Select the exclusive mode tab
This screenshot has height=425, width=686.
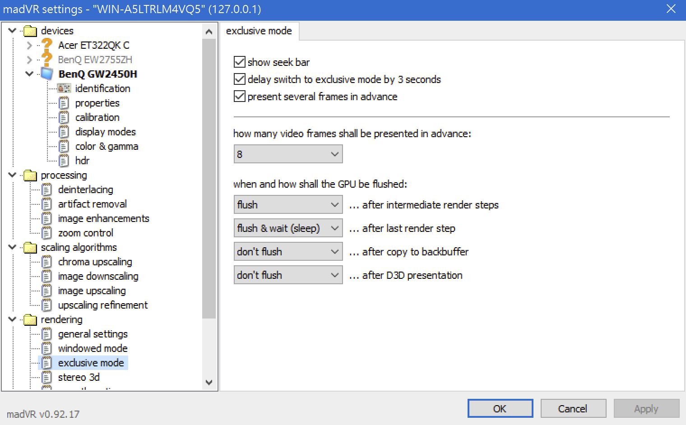(259, 31)
